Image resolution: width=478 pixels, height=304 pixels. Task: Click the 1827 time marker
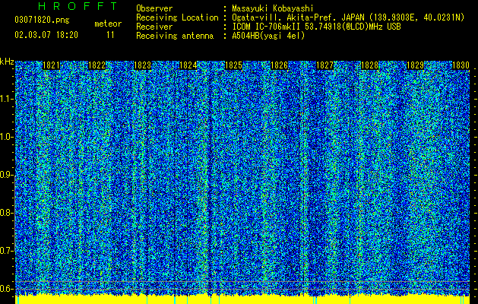(324, 65)
